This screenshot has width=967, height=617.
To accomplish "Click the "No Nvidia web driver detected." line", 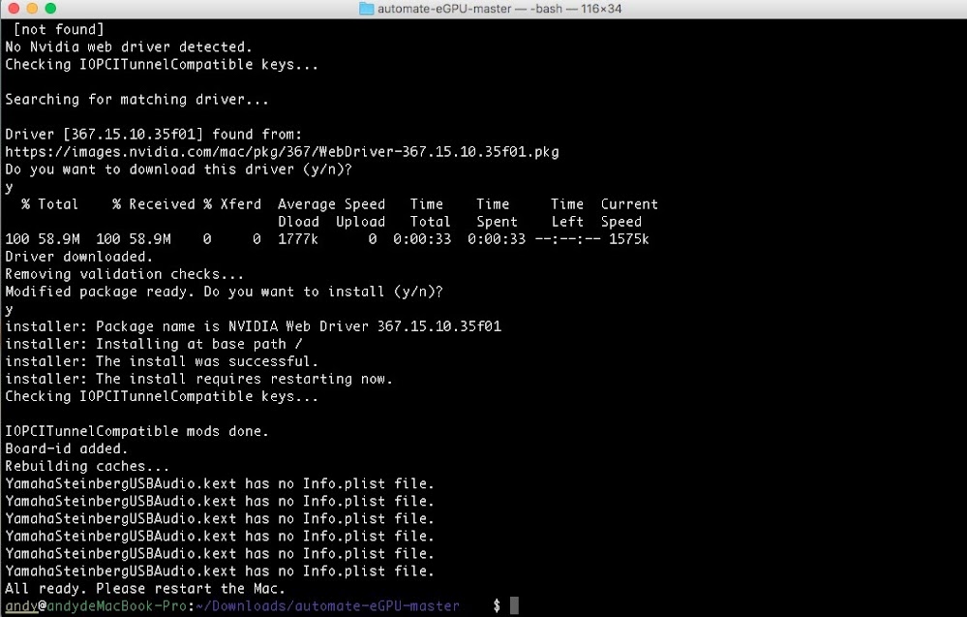I will tap(129, 46).
